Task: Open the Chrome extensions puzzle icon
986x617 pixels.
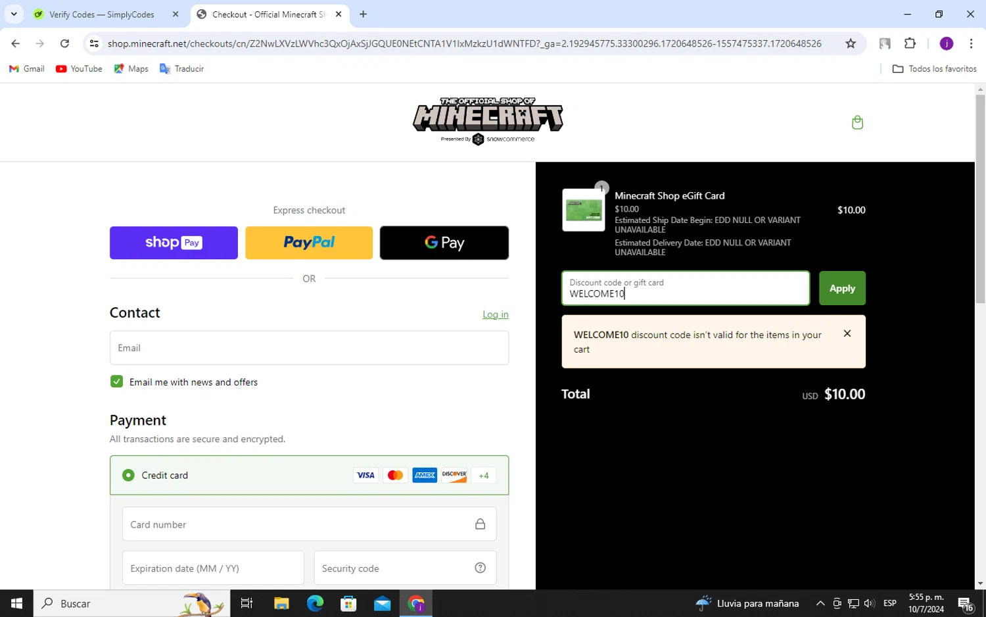Action: (x=910, y=43)
